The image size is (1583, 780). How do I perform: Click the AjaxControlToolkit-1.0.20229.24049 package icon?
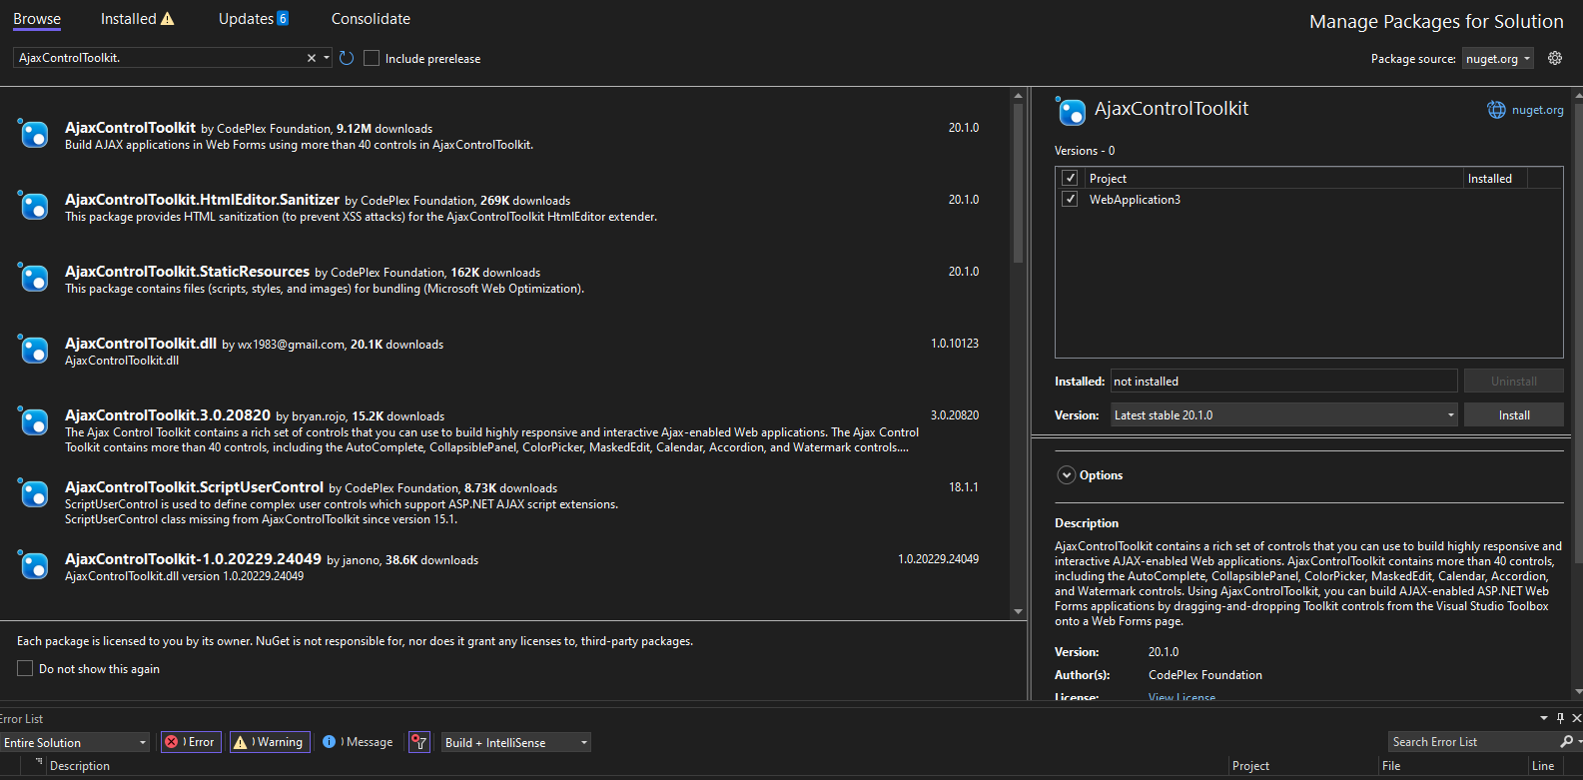pyautogui.click(x=33, y=564)
